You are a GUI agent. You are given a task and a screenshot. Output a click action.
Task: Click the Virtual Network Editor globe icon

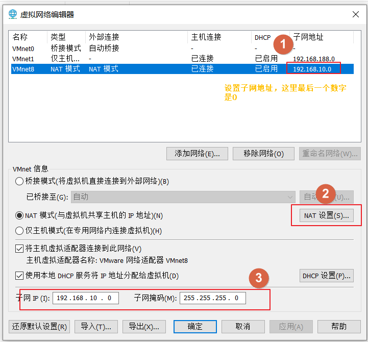coord(13,14)
